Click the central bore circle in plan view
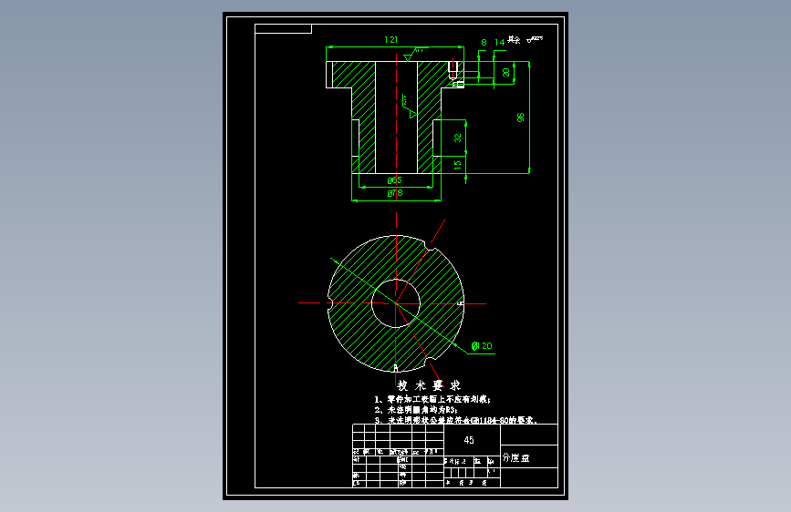The width and height of the screenshot is (791, 512). 396,303
